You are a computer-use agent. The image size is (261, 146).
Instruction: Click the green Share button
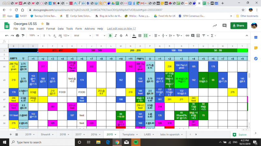(x=238, y=25)
